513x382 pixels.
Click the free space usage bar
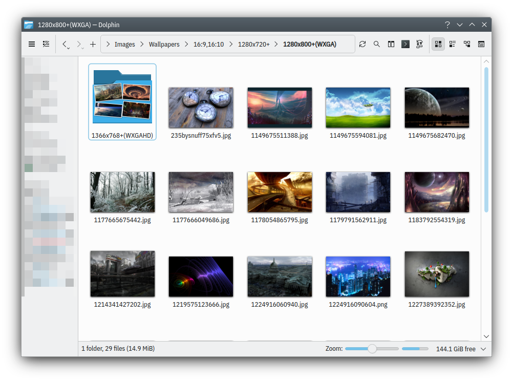click(415, 349)
